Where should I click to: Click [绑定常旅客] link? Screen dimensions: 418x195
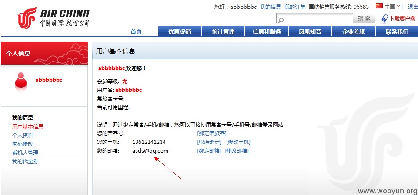[x=212, y=133]
